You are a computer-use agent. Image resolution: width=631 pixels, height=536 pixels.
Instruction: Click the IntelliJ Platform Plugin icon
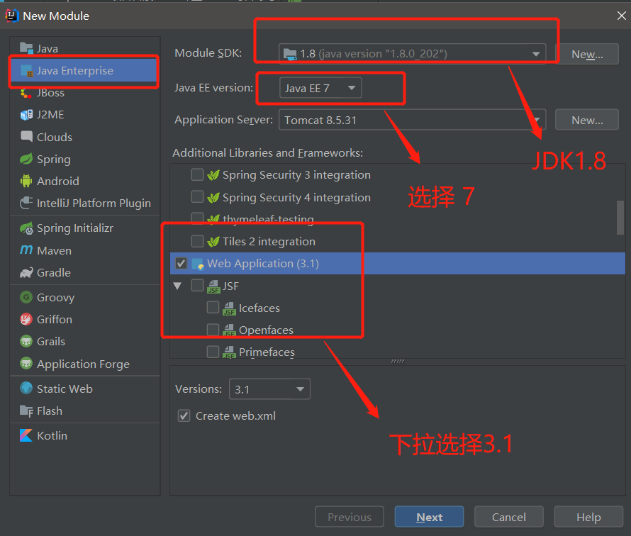tap(26, 203)
